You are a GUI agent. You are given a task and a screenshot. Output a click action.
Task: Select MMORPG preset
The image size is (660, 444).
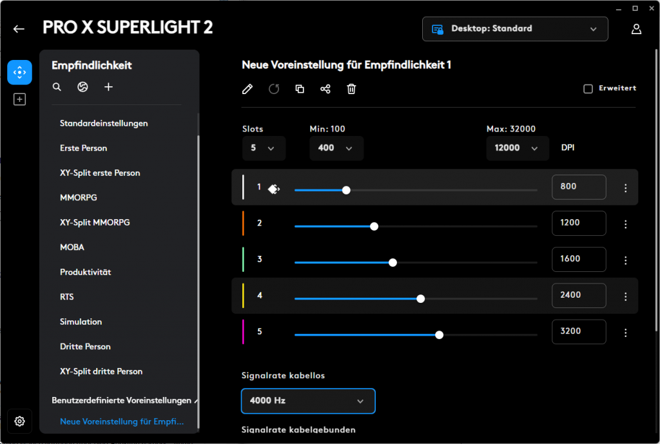(x=78, y=197)
